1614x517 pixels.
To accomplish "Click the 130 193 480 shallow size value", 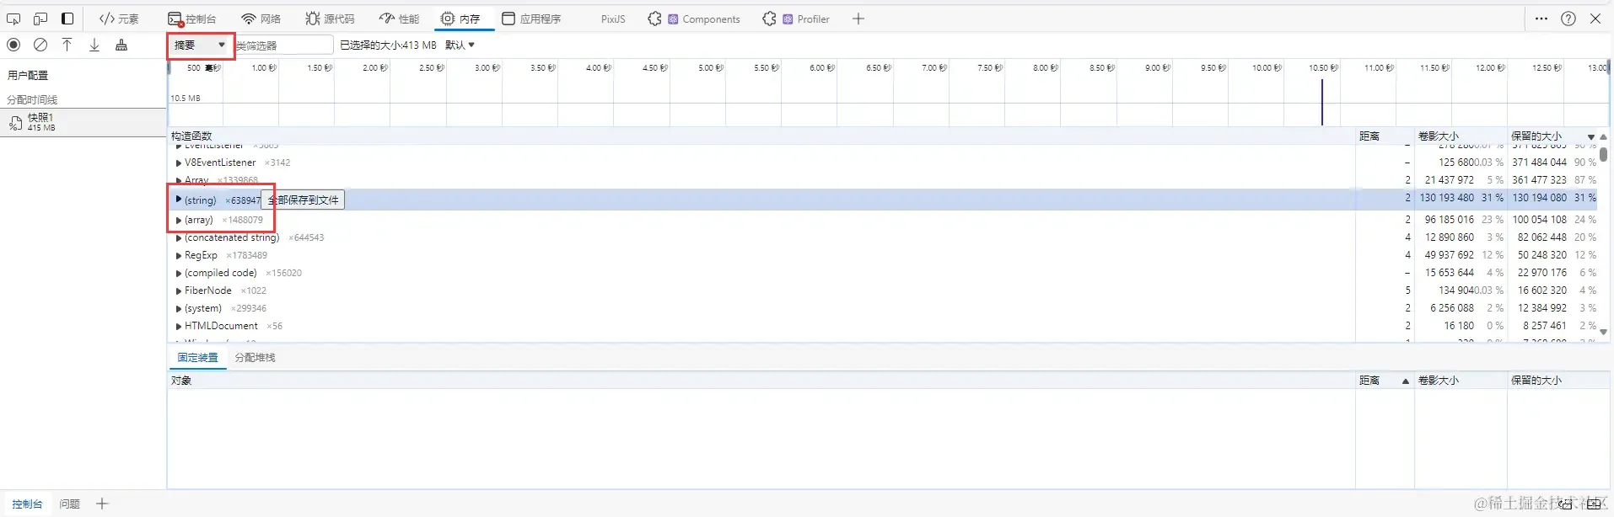I will point(1446,198).
